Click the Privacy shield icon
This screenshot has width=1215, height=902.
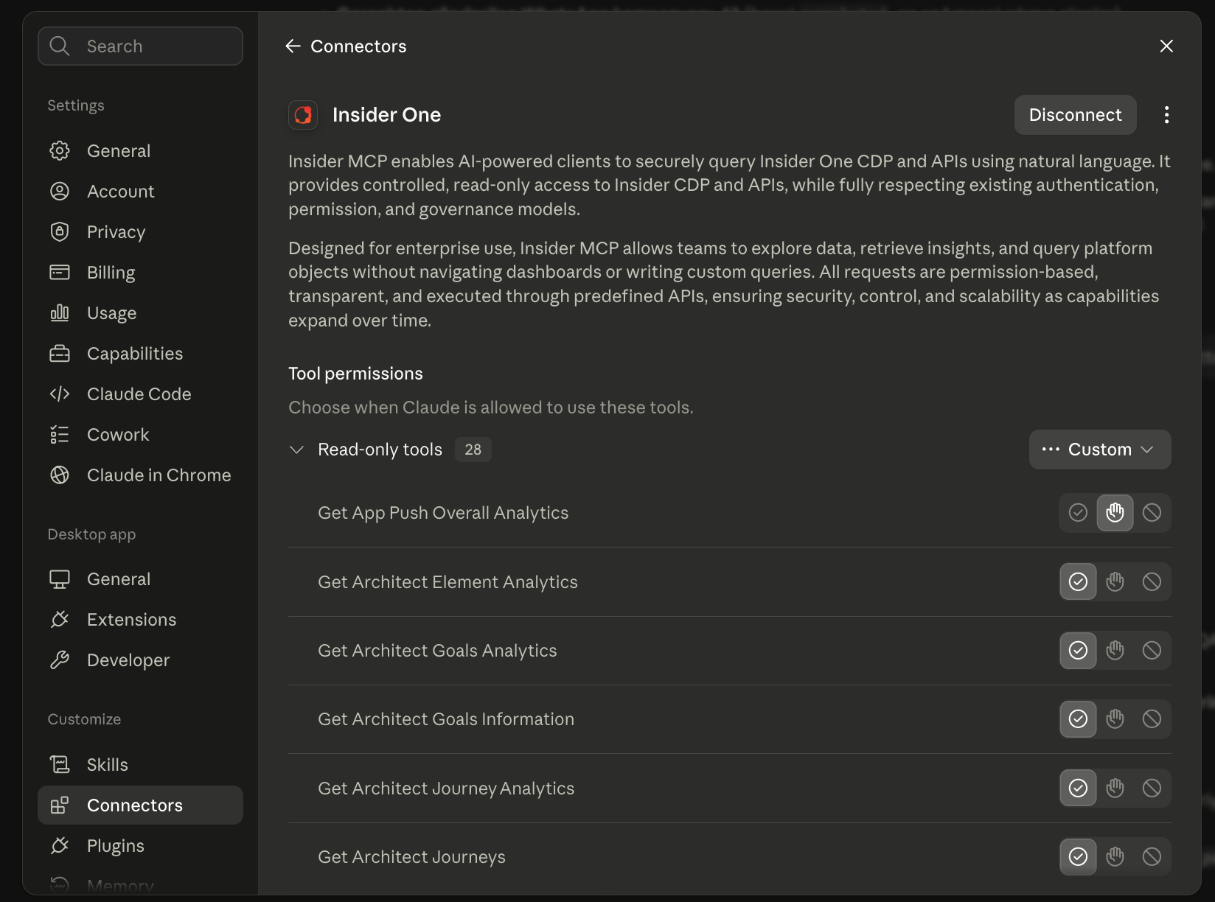point(60,231)
